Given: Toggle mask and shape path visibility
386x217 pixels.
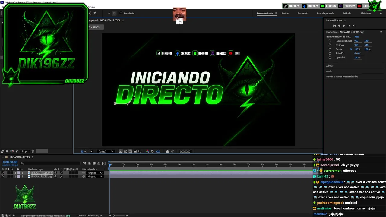Looking at the screenshot, I should [x=130, y=151].
